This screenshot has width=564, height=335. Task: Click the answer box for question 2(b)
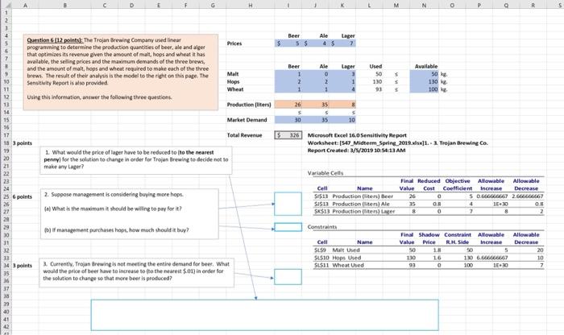pos(288,227)
